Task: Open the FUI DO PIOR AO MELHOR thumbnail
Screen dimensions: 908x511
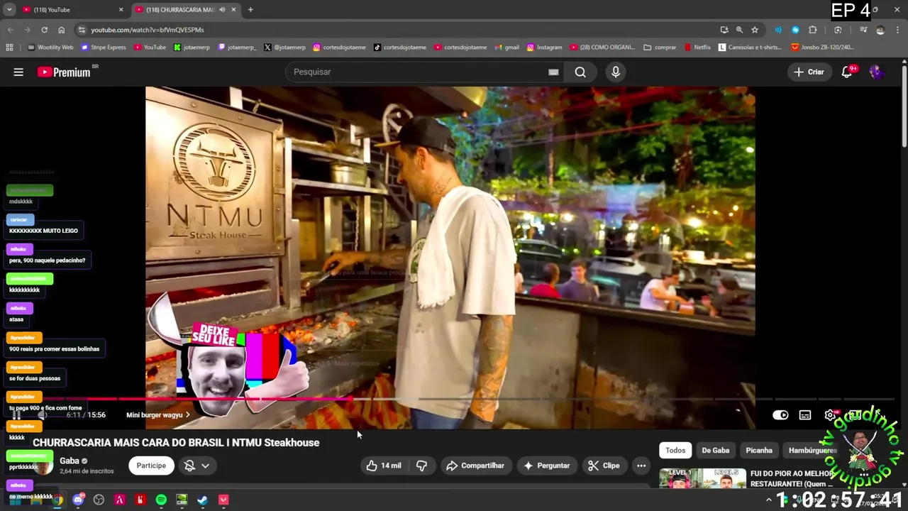Action: (x=702, y=479)
